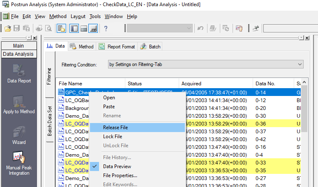The image size is (318, 187).
Task: Open the Window menu
Action: click(113, 16)
